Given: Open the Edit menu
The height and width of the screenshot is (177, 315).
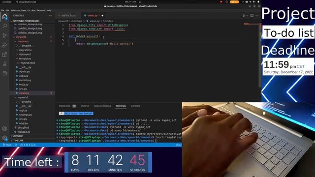Looking at the screenshot, I should point(7,10).
